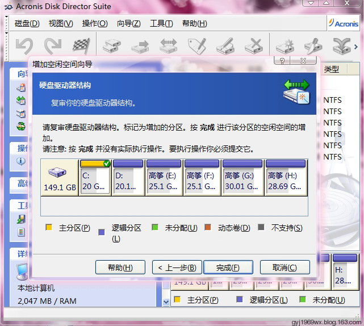Click the Format partition pencil icon
The height and width of the screenshot is (326, 364).
click(x=225, y=46)
